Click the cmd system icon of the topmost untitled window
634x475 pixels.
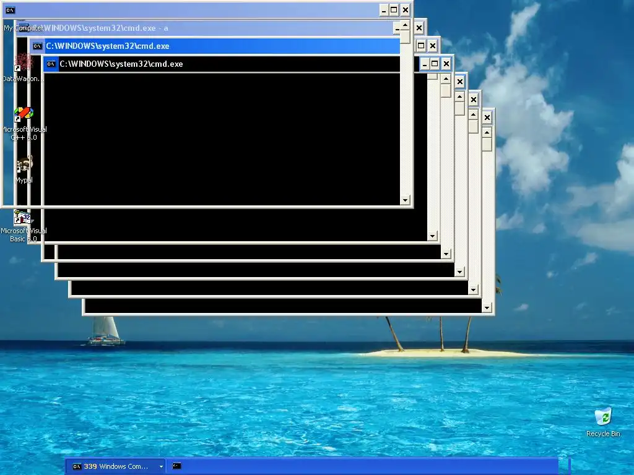coord(11,10)
